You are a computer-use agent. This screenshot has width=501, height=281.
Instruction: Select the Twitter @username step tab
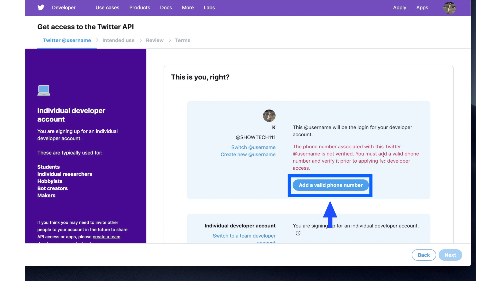point(67,40)
